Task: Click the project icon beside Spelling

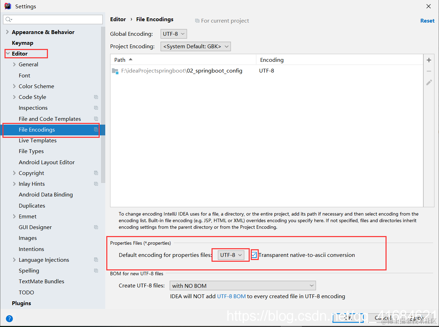Action: click(96, 270)
